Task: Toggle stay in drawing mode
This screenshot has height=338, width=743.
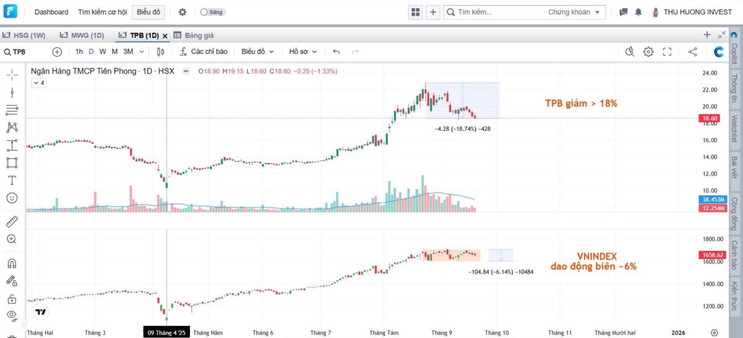Action: 12,281
